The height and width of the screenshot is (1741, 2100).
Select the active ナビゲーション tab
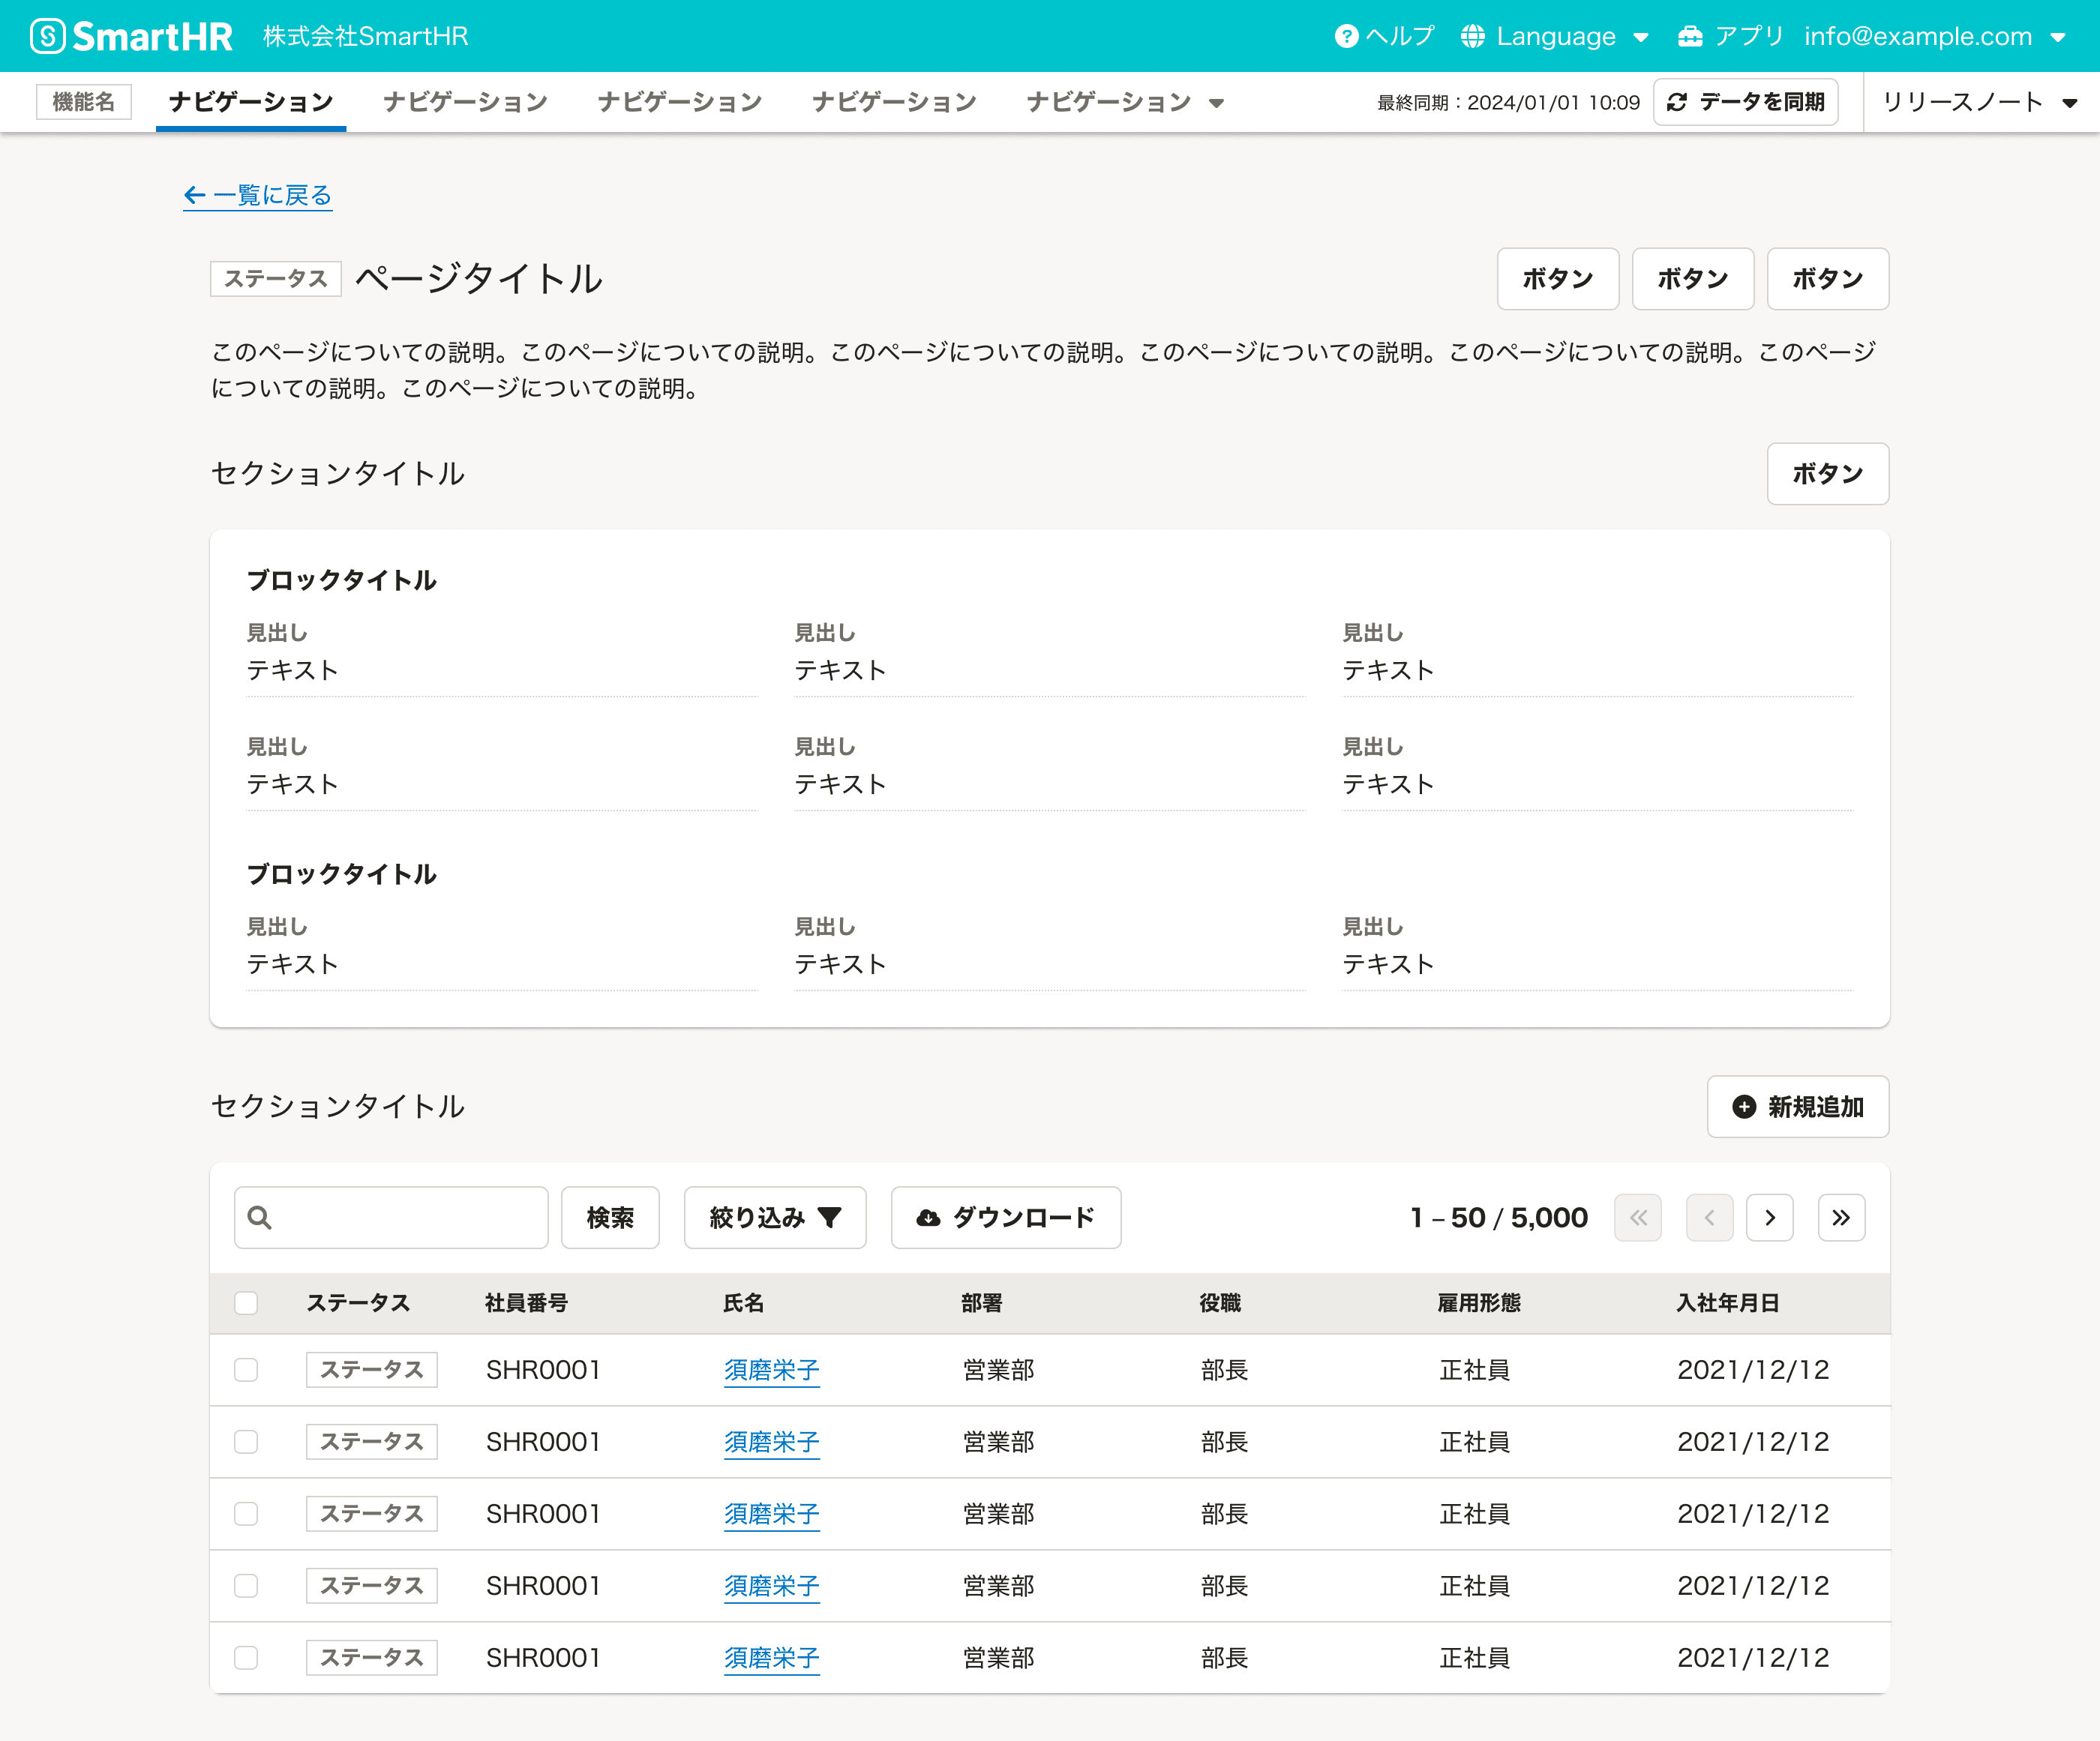[250, 101]
